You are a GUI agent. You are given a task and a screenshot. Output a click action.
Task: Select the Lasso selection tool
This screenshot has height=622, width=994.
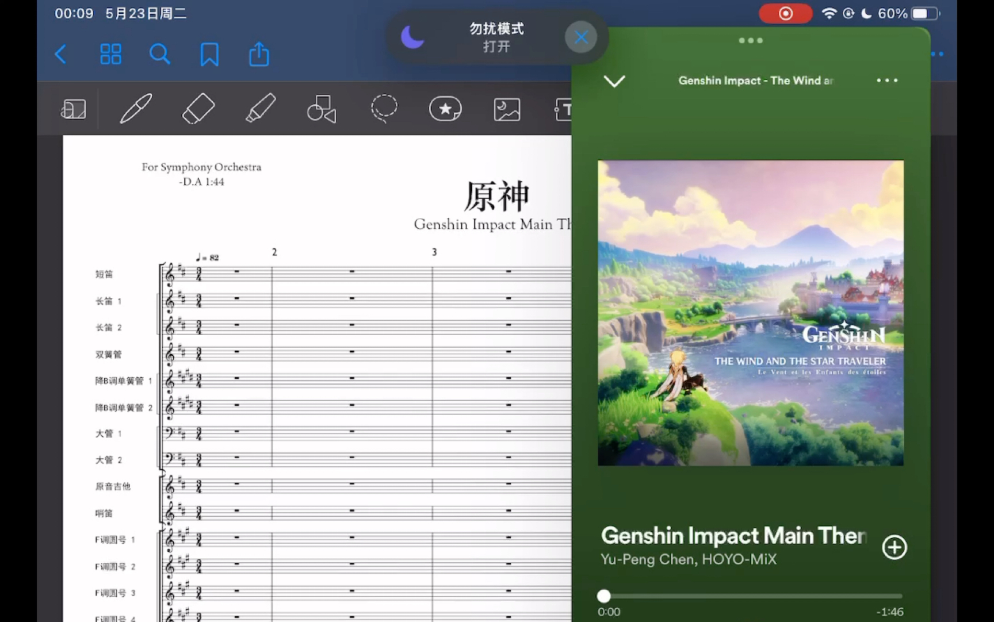click(384, 108)
